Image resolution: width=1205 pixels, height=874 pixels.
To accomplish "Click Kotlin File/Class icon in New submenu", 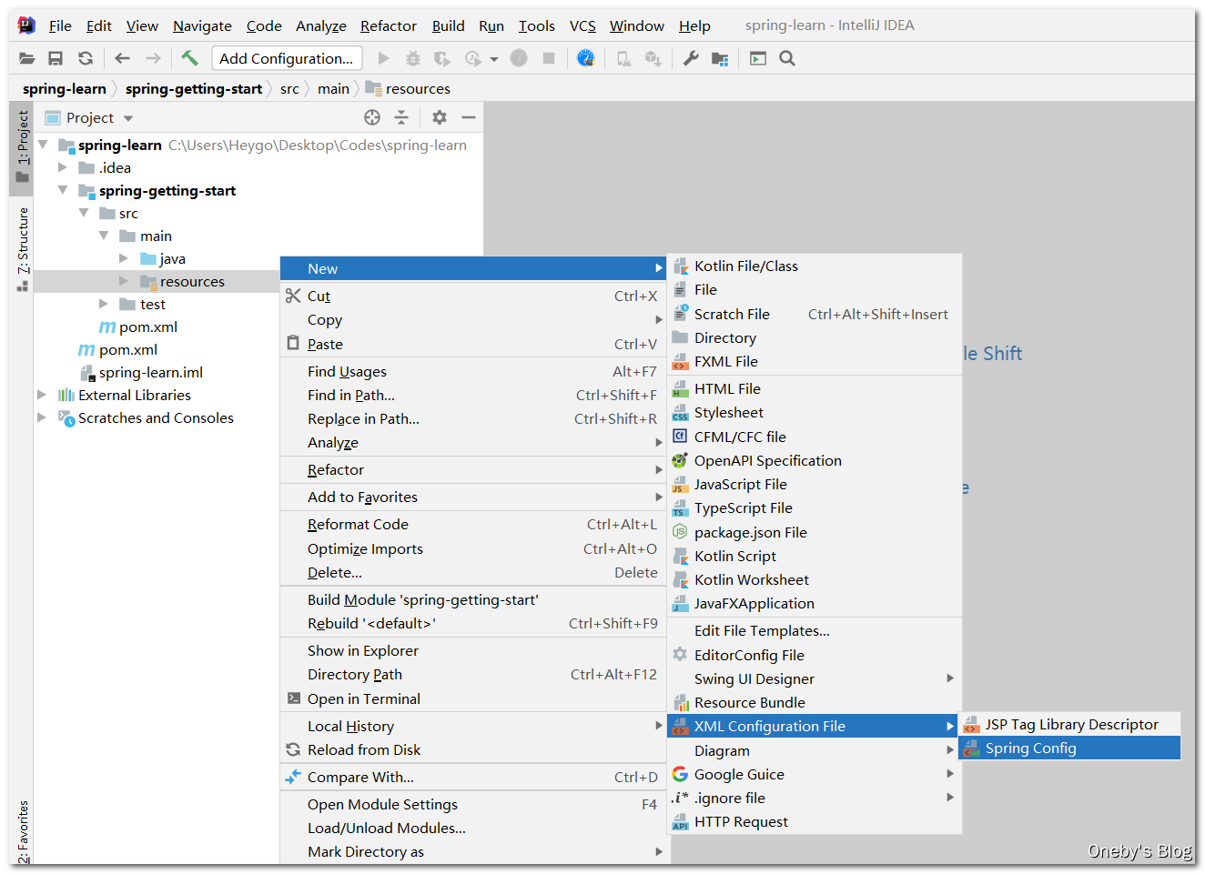I will pos(681,266).
